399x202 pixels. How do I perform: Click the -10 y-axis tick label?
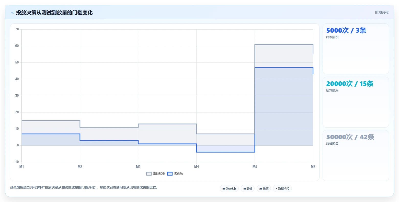17,162
